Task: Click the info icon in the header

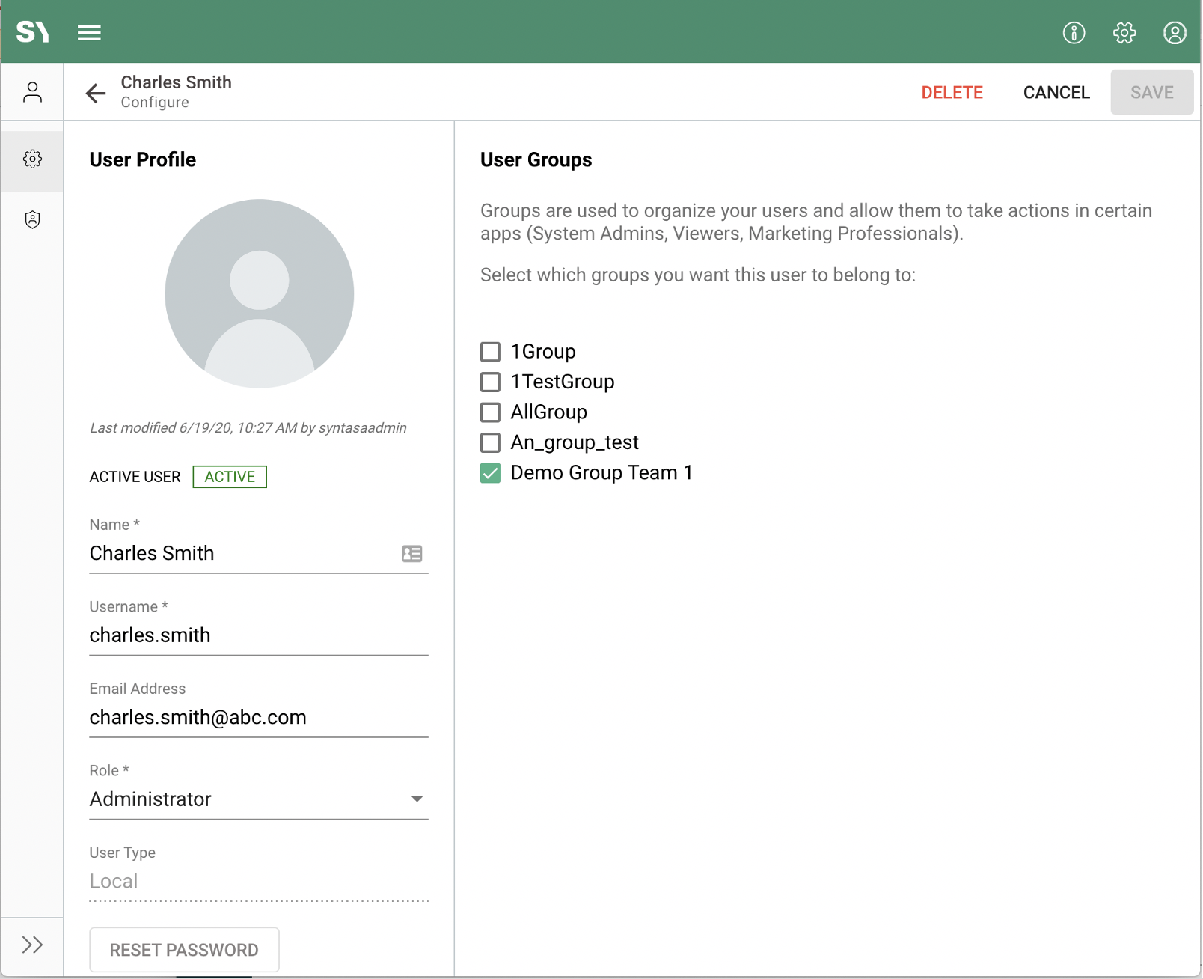Action: pos(1074,33)
